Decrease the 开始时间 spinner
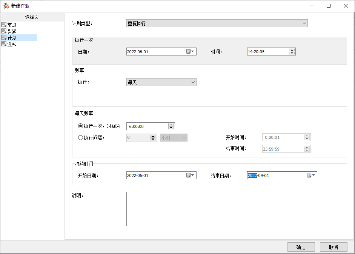Screen dimensions: 355x254 coord(307,139)
